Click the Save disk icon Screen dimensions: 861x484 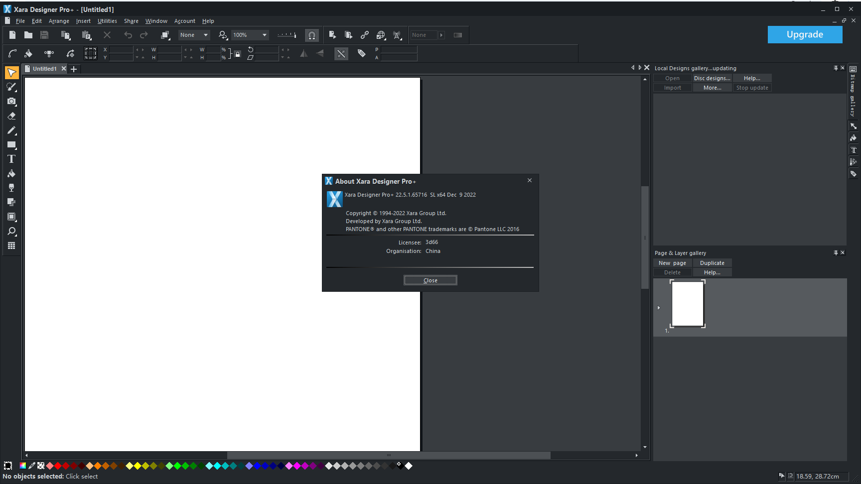(44, 35)
